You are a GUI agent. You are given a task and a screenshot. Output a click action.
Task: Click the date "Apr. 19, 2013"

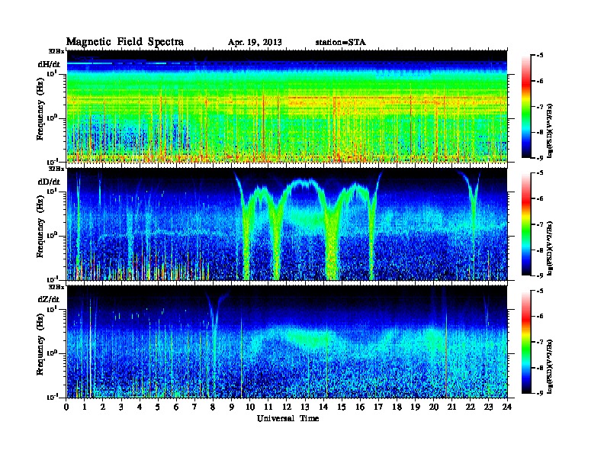point(255,43)
